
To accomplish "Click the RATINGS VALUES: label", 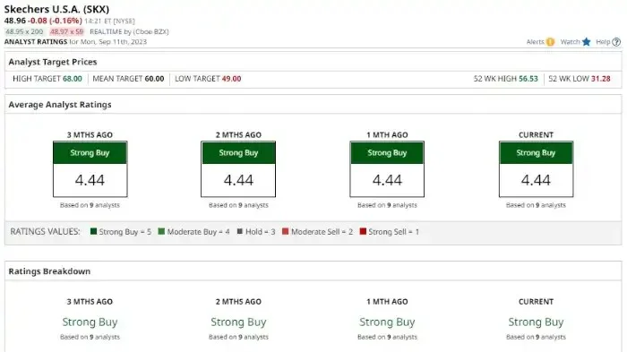I will [45, 232].
